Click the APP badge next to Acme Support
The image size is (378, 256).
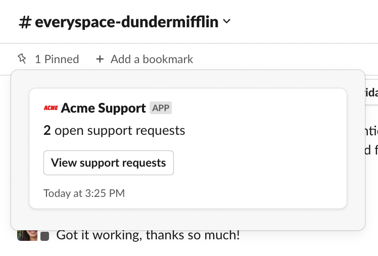(161, 108)
